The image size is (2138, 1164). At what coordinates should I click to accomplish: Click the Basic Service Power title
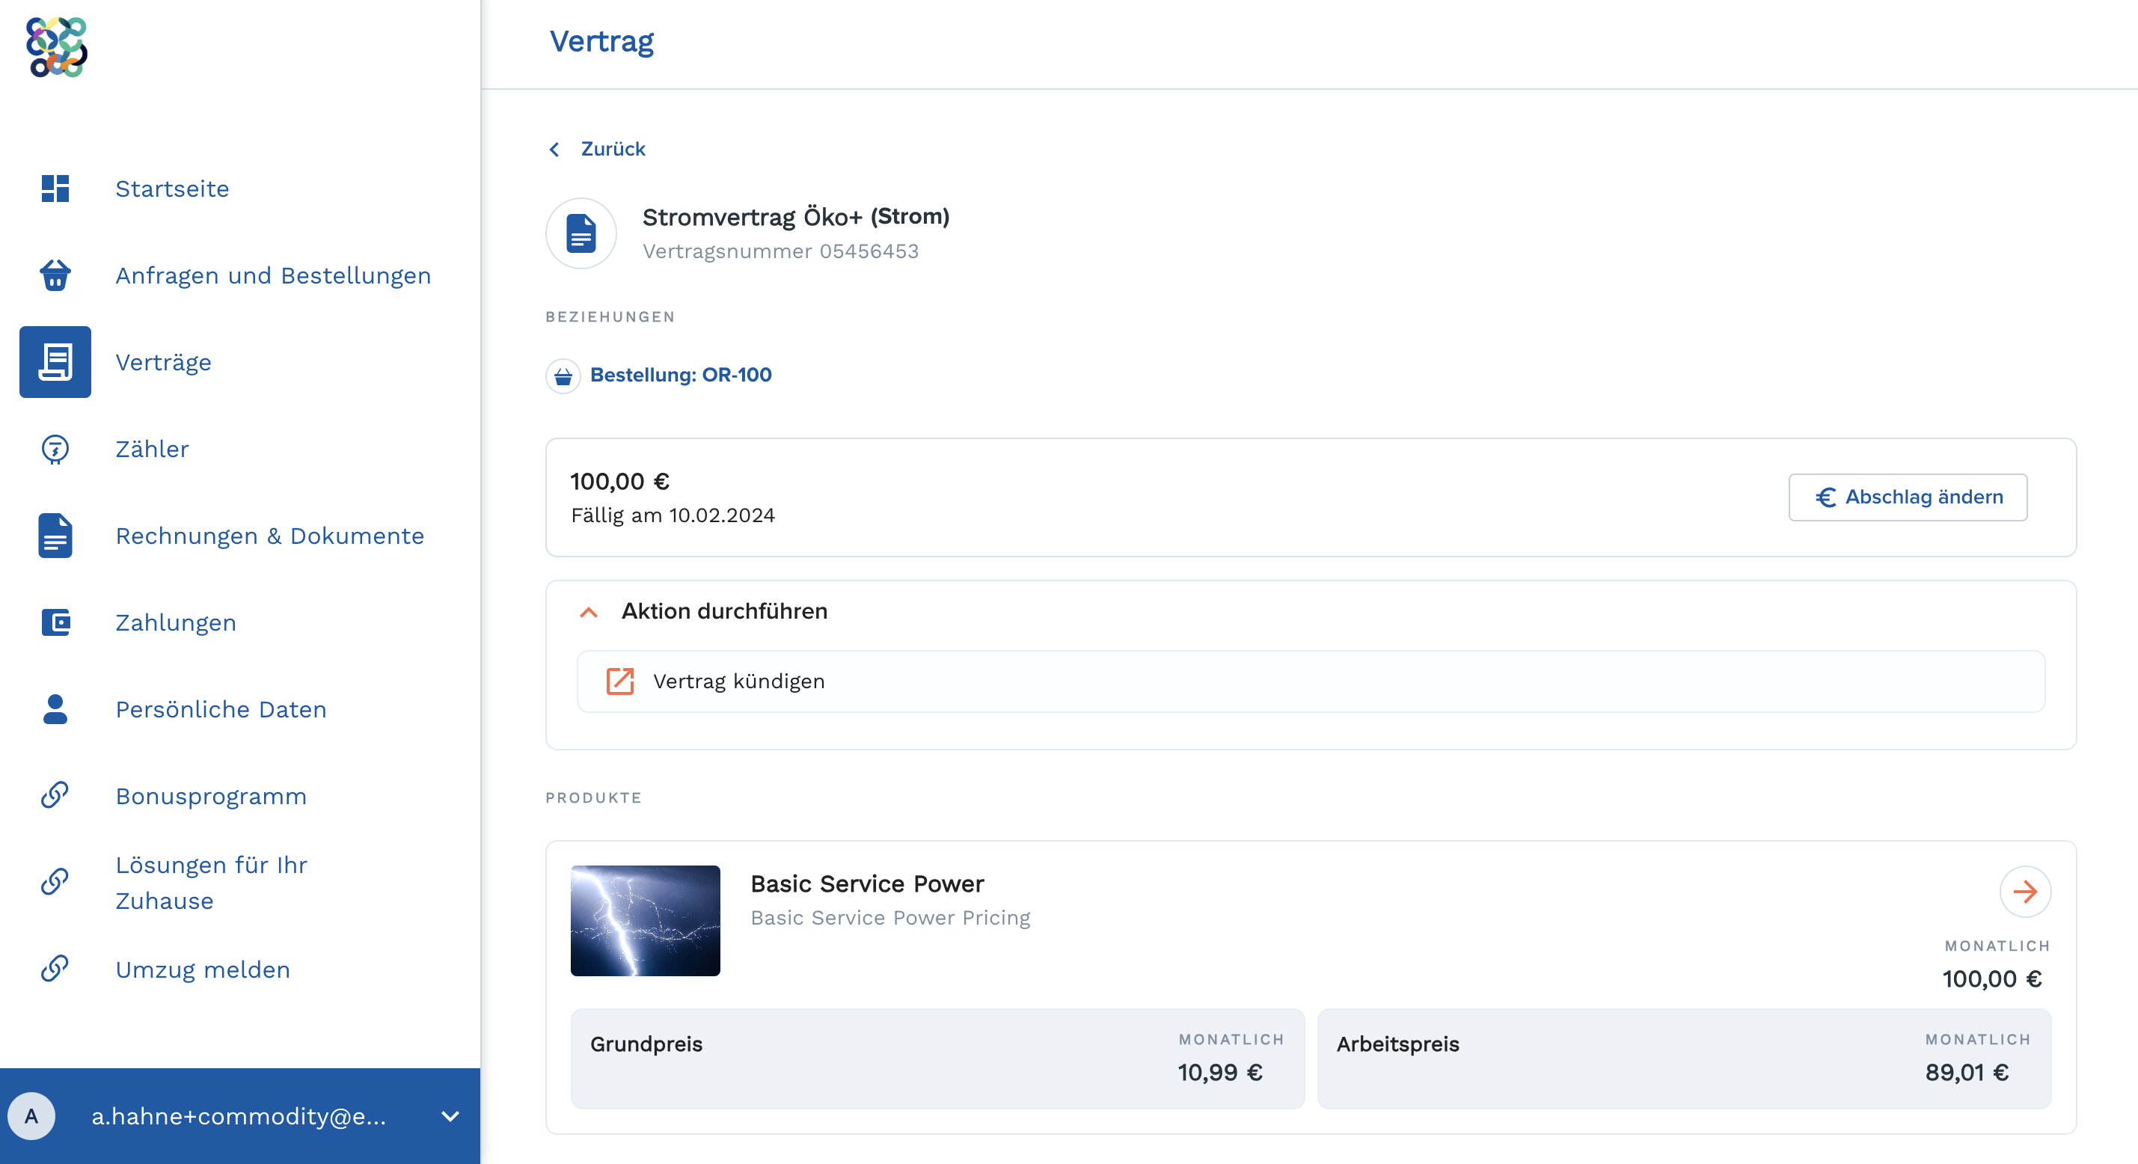point(867,883)
